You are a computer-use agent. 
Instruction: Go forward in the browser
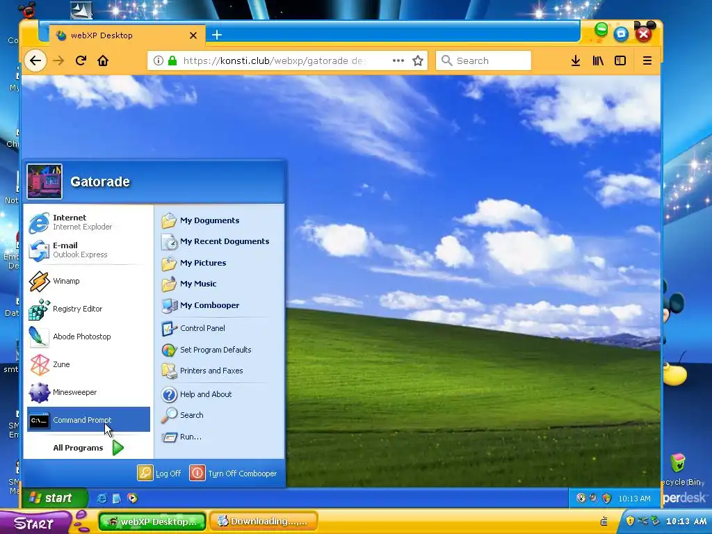pyautogui.click(x=58, y=61)
